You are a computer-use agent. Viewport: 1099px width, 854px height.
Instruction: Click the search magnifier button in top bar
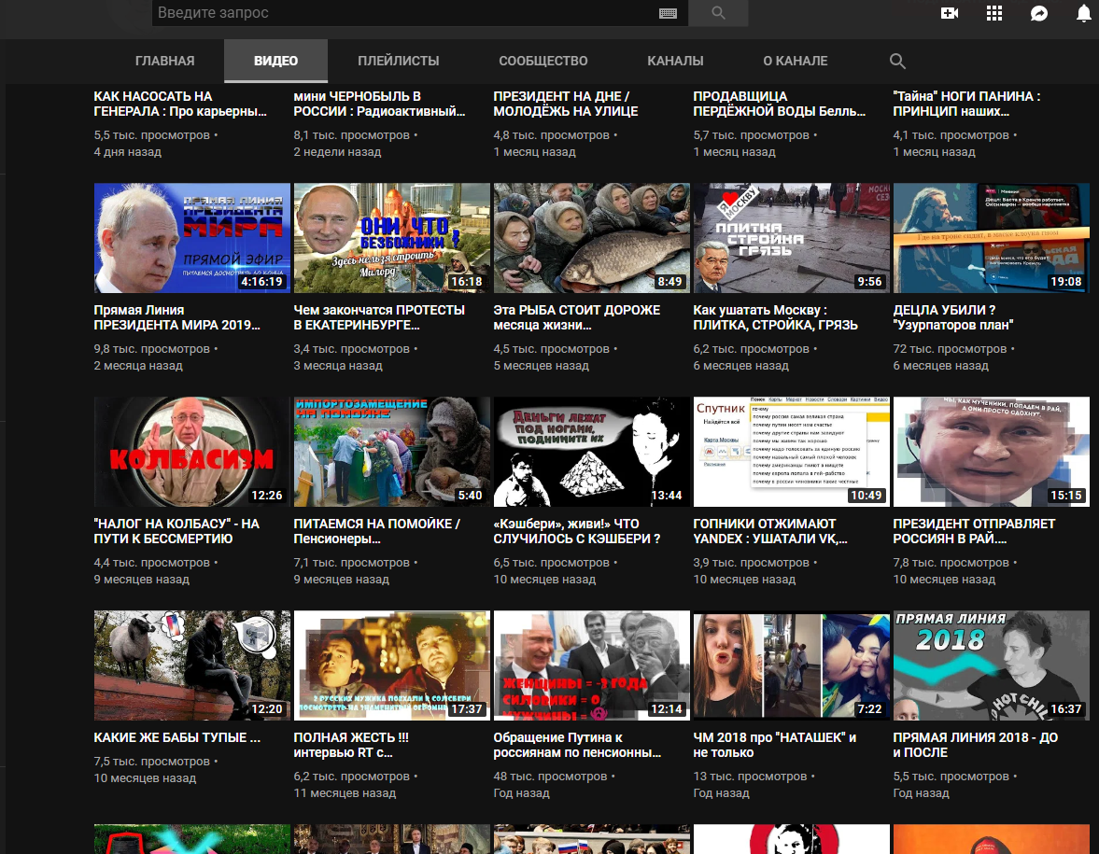click(x=718, y=13)
